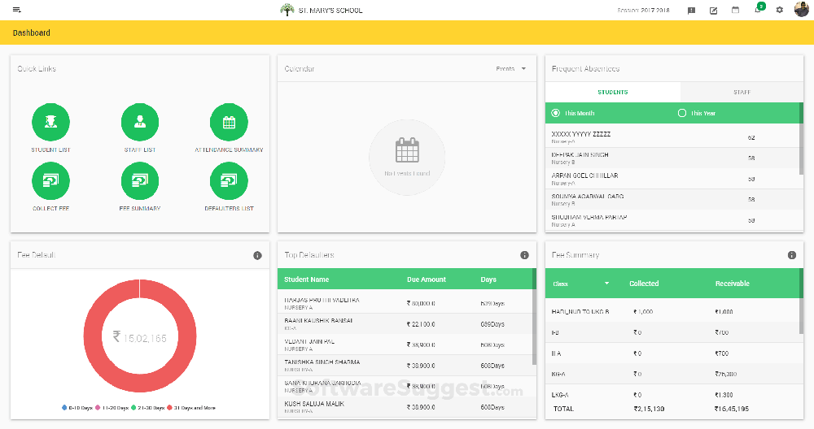Screen dimensions: 814x429
Task: Click the hamburger menu icon
Action: tap(17, 10)
